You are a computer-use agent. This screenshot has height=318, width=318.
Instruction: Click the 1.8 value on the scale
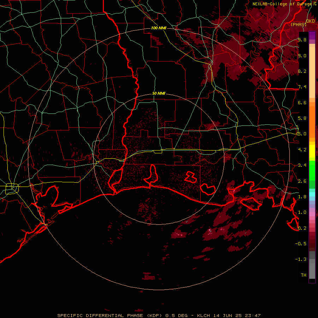pyautogui.click(x=302, y=197)
